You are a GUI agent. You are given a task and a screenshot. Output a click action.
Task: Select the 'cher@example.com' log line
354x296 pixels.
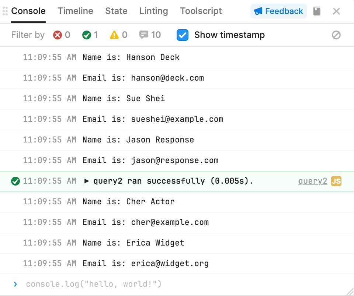177,222
